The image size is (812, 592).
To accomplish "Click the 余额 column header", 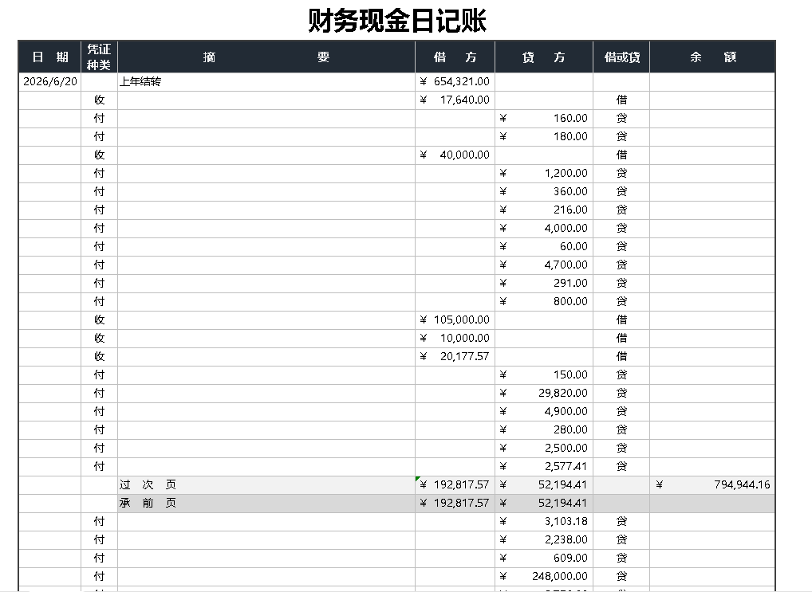I will (x=712, y=57).
